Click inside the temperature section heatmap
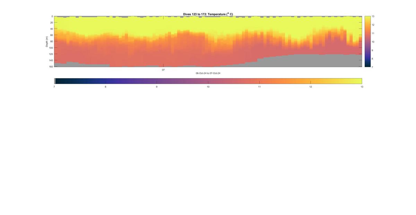This screenshot has height=215, width=416. [208, 41]
